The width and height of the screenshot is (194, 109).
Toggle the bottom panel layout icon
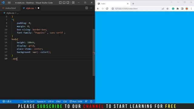pyautogui.click(x=64, y=3)
